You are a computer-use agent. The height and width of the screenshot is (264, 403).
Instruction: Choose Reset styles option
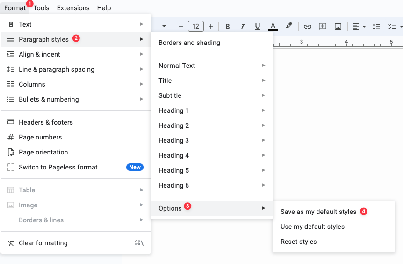(298, 242)
